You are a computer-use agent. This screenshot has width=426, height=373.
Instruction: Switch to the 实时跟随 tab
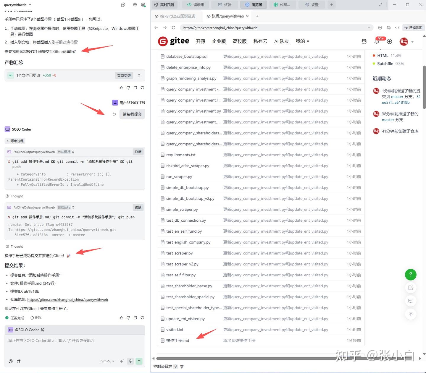pos(164,5)
